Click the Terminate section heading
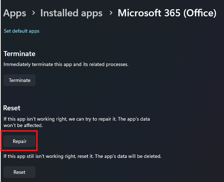224x182 pixels. (20, 54)
